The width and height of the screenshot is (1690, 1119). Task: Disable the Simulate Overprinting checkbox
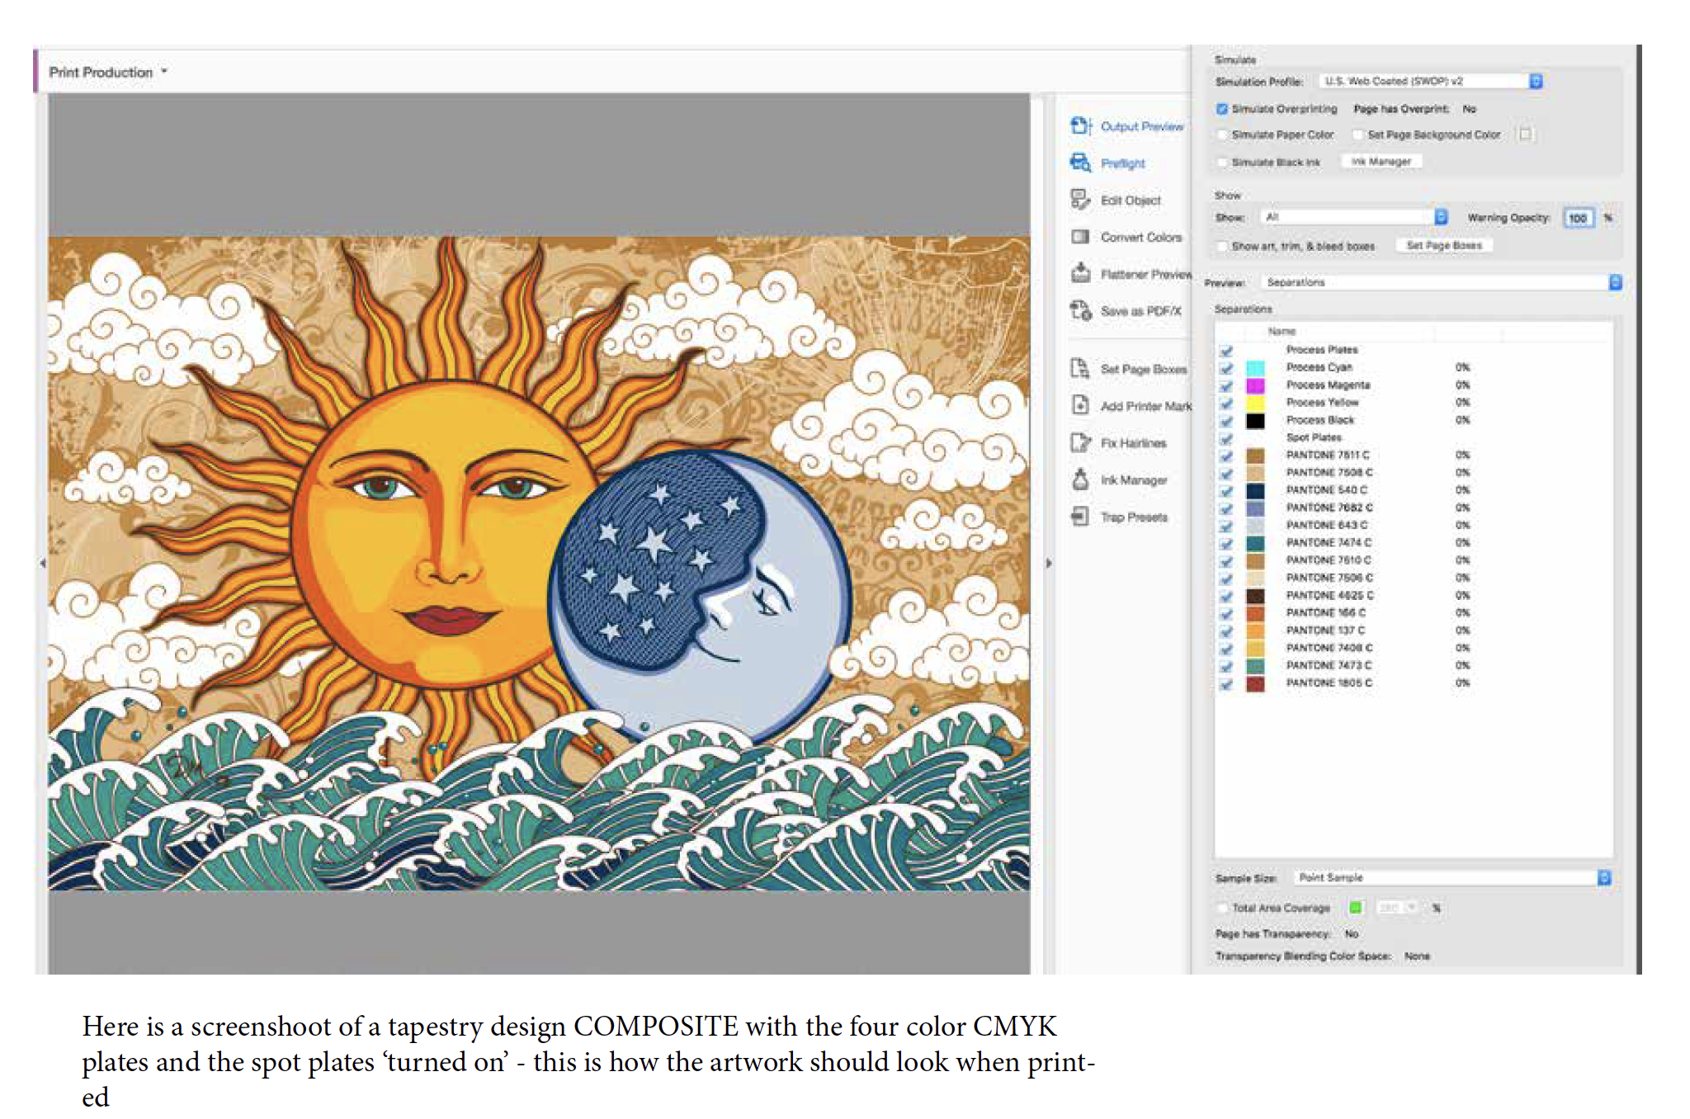point(1222,109)
